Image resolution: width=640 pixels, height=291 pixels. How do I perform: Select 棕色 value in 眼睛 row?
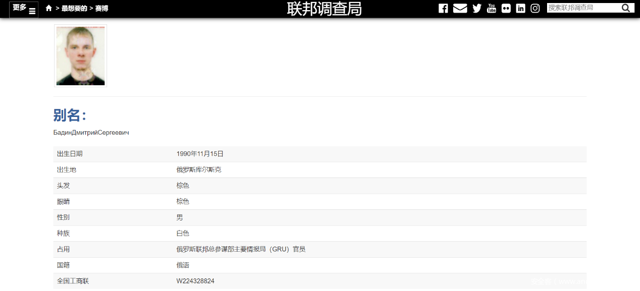pos(183,201)
